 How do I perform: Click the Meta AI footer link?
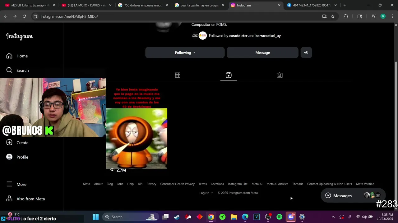pos(257,184)
